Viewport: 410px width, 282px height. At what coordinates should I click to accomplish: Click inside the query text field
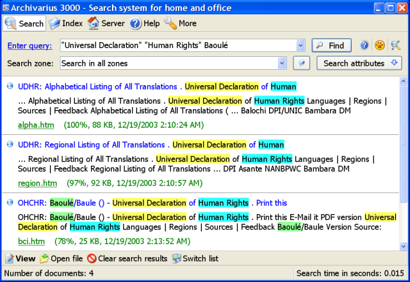tap(178, 45)
